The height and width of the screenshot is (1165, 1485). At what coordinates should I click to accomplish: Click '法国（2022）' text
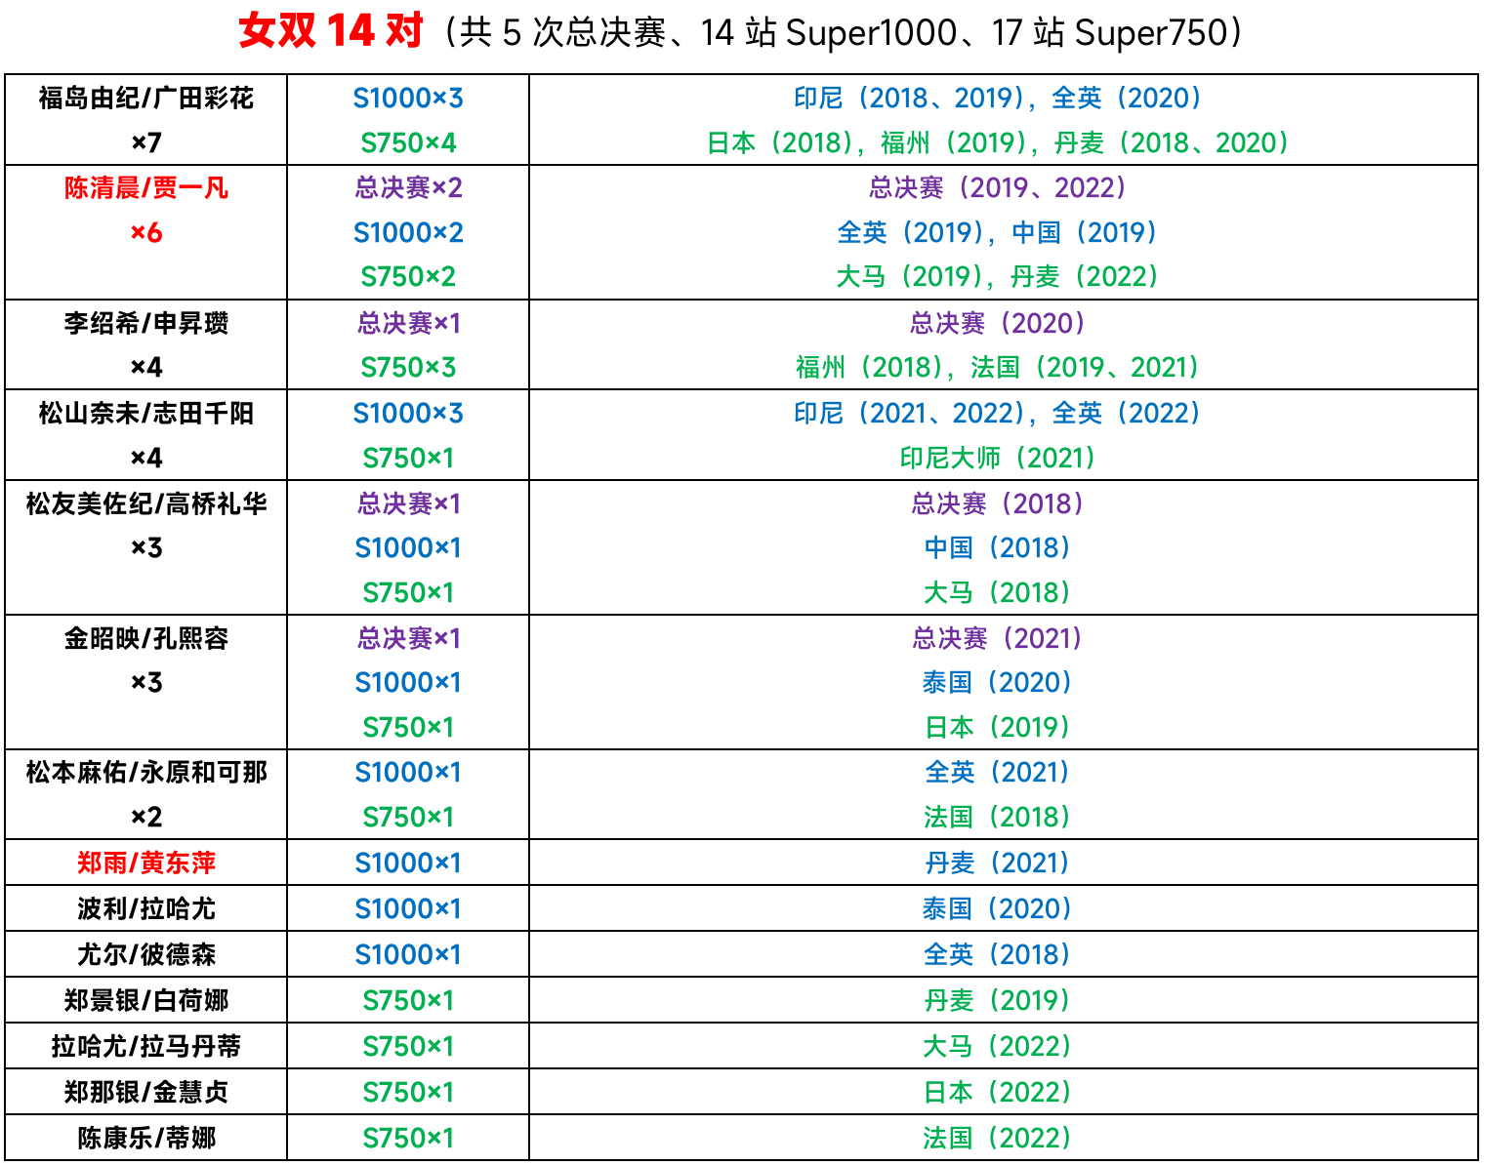point(998,1138)
